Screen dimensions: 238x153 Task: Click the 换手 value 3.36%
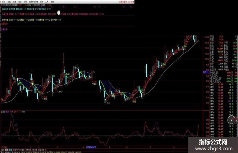pos(221,64)
